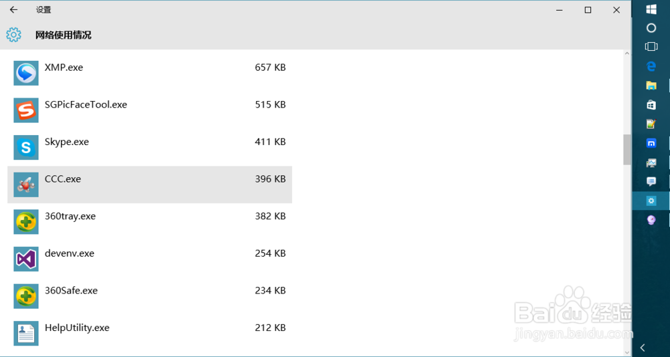Click the vertical scrollbar thumb
The height and width of the screenshot is (357, 670).
point(627,149)
